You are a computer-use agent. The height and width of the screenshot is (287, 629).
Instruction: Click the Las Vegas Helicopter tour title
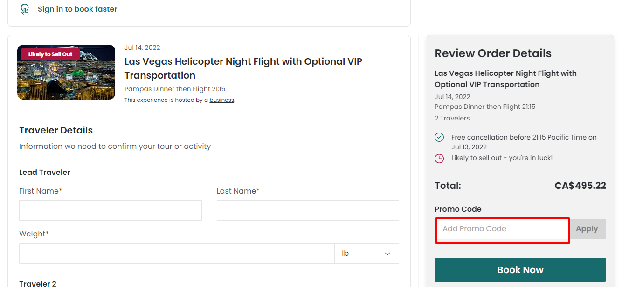click(243, 68)
